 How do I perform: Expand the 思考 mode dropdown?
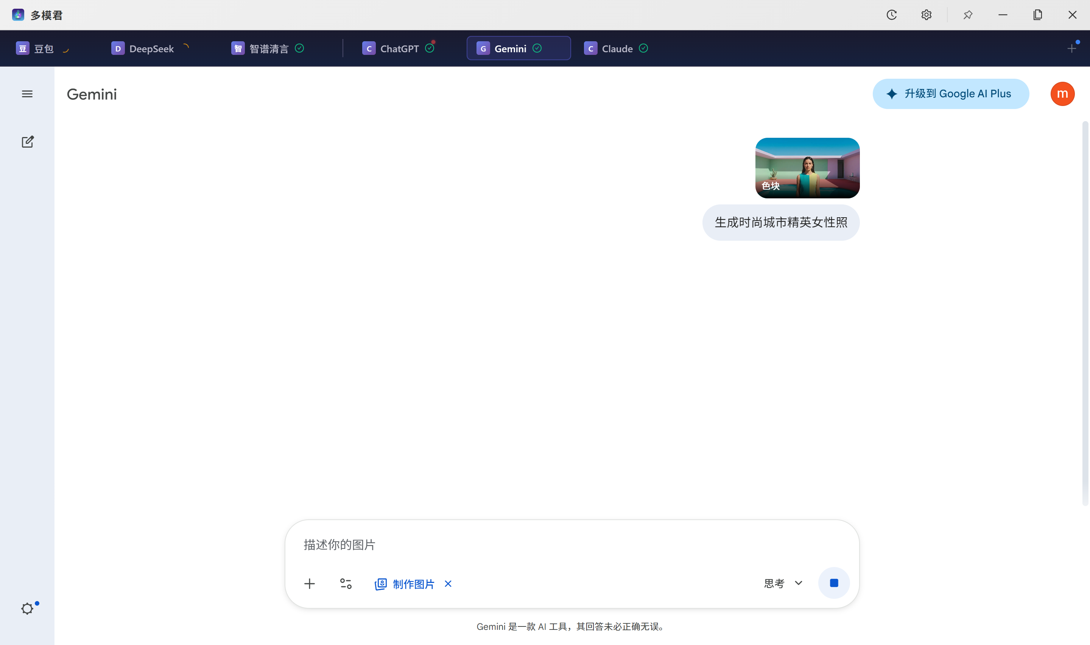pos(783,583)
